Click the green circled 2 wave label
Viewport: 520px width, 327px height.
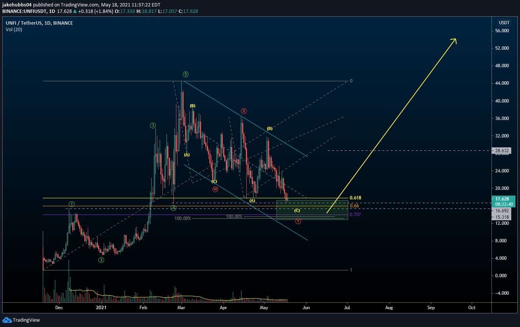[x=101, y=260]
